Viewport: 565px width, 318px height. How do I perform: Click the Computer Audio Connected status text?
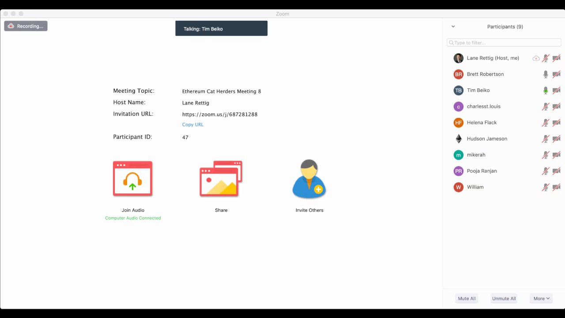click(133, 218)
